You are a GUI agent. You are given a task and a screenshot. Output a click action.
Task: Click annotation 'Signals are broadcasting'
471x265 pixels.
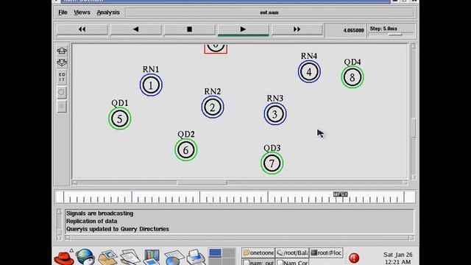(100, 213)
